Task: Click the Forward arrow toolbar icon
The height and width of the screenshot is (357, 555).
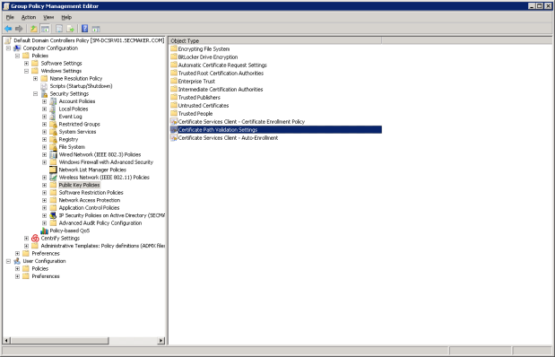Action: pyautogui.click(x=19, y=29)
